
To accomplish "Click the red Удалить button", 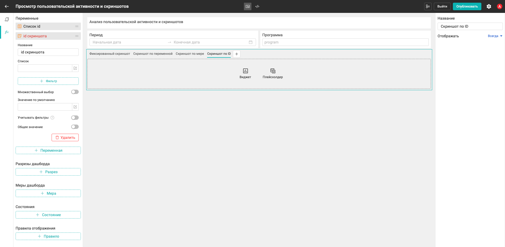I will click(x=65, y=137).
